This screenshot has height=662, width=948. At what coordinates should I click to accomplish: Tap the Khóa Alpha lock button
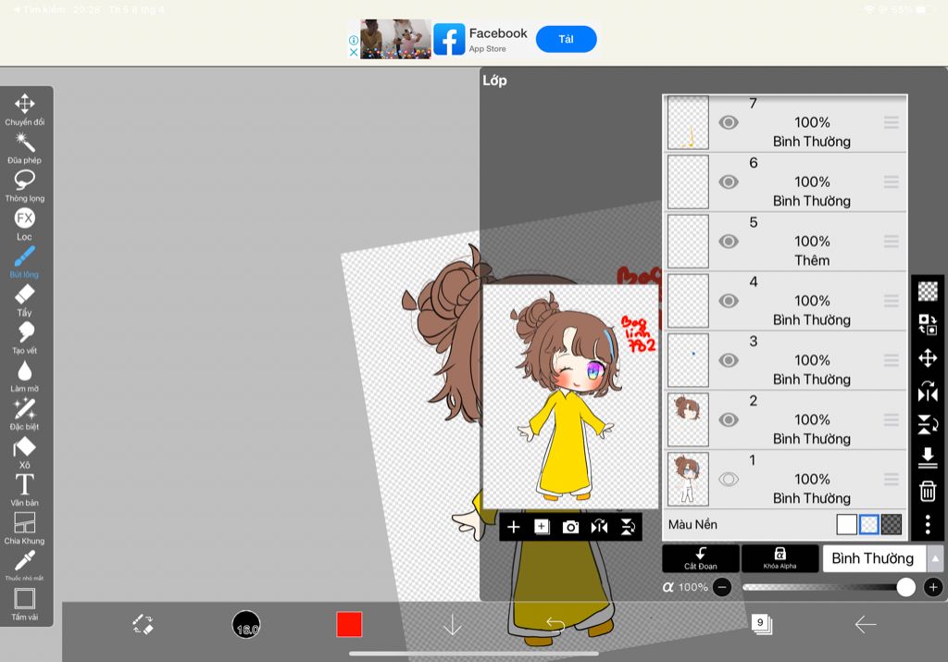(x=780, y=558)
